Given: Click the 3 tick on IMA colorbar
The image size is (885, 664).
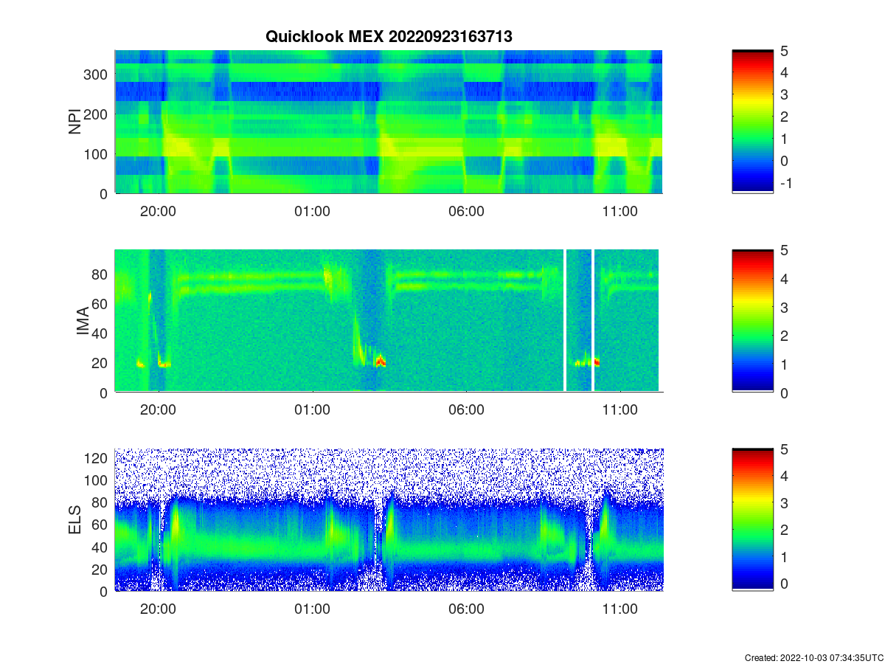Looking at the screenshot, I should [784, 307].
